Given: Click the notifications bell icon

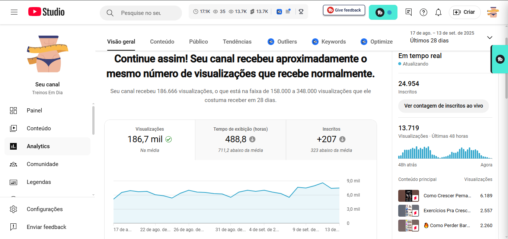Looking at the screenshot, I should tap(438, 12).
